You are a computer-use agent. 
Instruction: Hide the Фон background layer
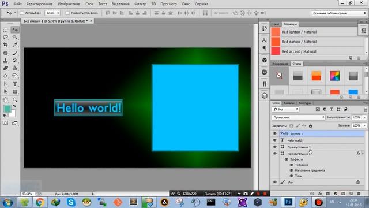(274, 183)
